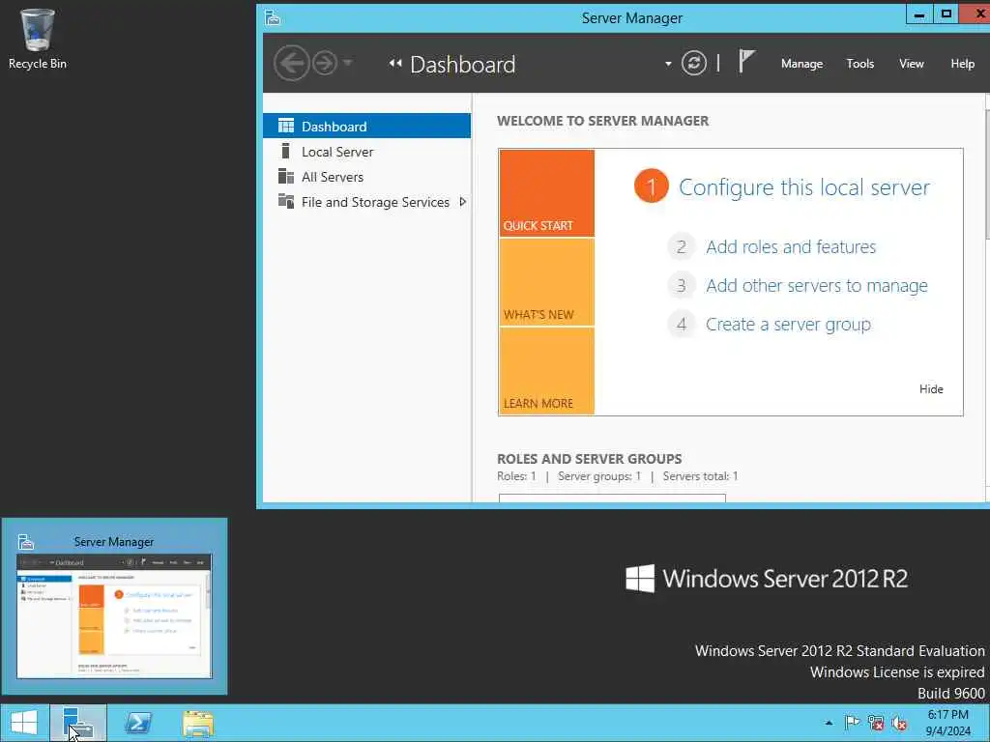Open the Help menu
The image size is (990, 742).
pos(962,64)
